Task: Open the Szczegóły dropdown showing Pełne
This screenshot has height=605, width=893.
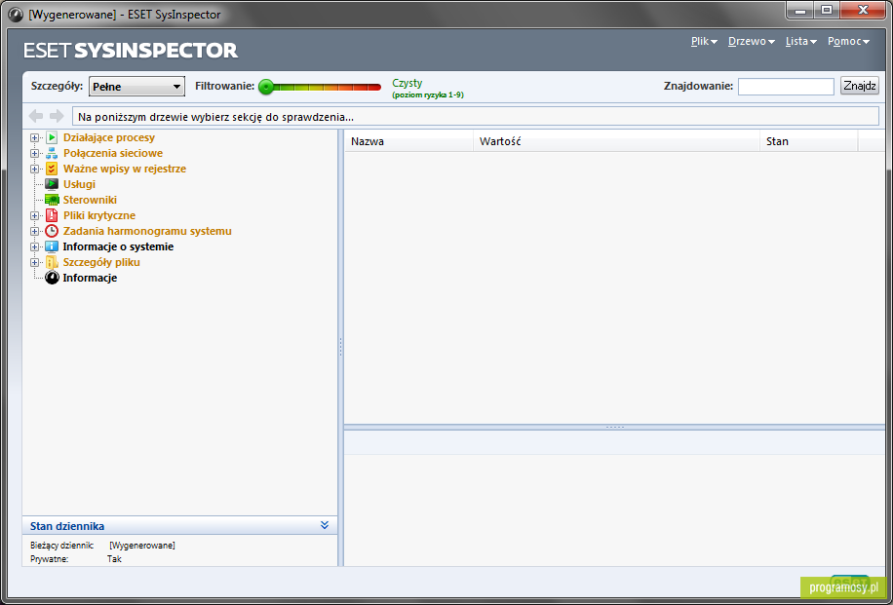Action: tap(136, 87)
